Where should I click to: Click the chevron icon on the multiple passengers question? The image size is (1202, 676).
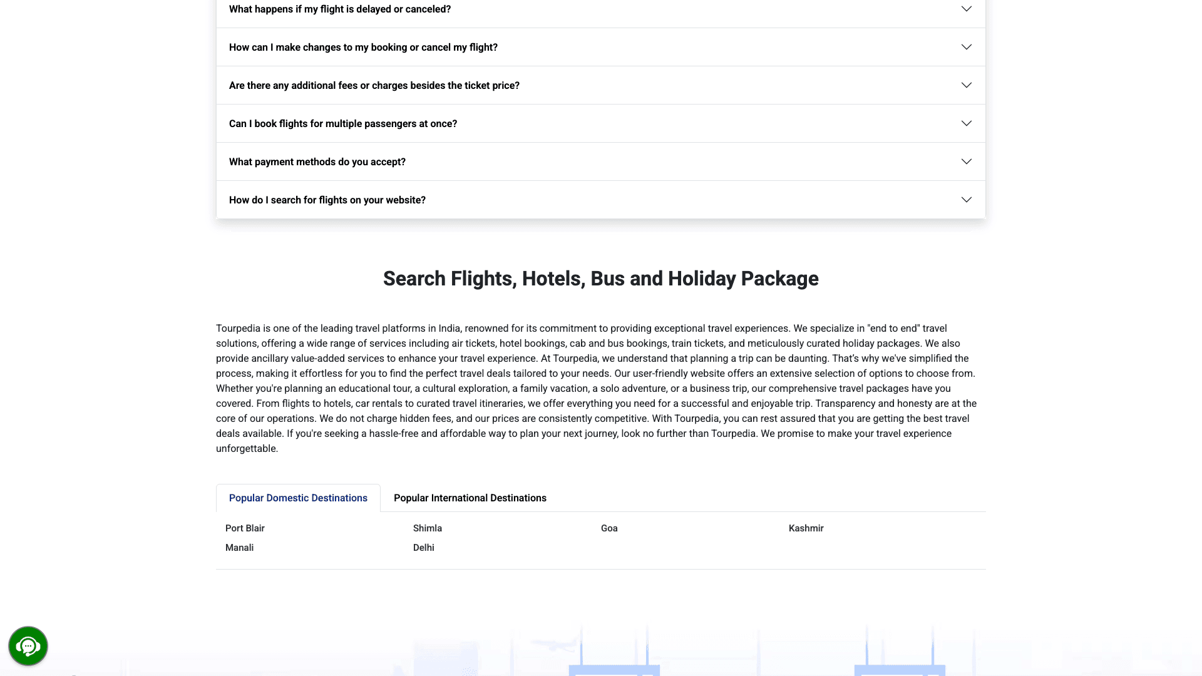point(966,123)
